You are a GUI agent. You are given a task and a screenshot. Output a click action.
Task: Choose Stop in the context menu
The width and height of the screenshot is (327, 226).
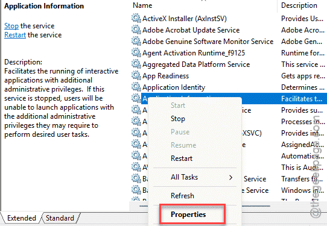point(178,119)
